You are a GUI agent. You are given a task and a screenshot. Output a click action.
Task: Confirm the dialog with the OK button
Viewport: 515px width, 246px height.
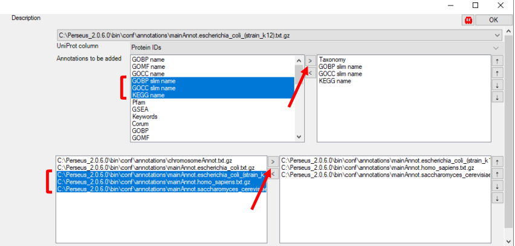pos(493,20)
